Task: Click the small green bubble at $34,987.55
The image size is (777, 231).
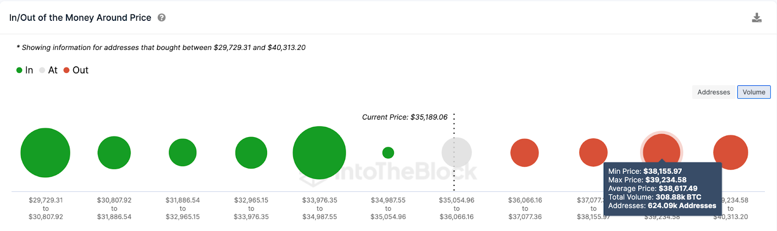Action: 388,153
